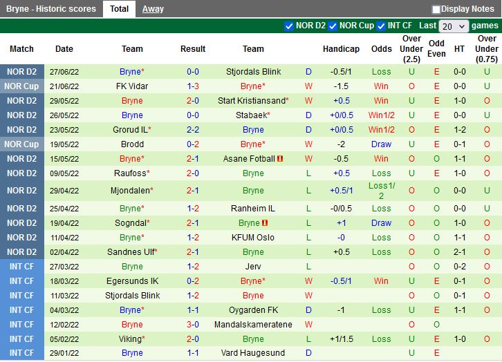502x362 pixels.
Task: Click handicap -2 in Brodd row
Action: point(341,144)
